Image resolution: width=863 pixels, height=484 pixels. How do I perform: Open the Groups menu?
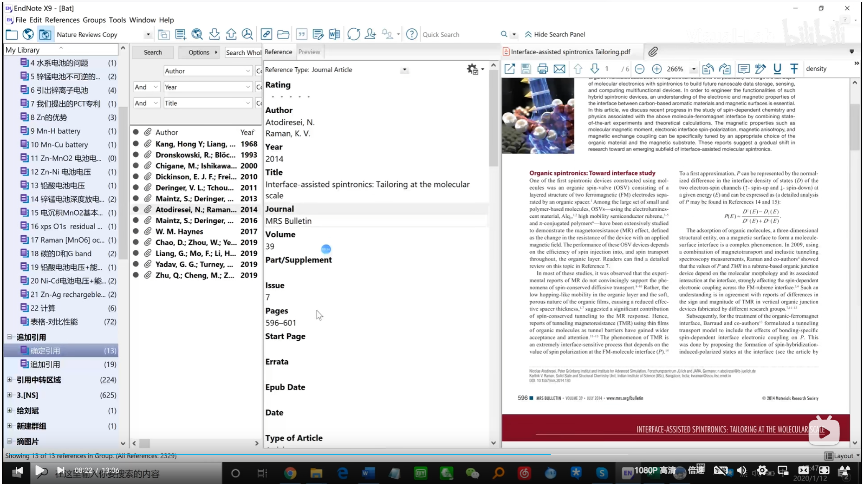[x=94, y=20]
